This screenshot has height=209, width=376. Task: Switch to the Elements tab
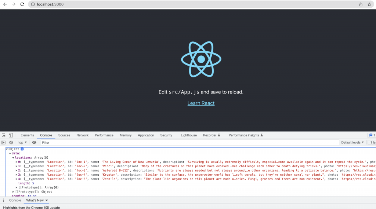point(27,135)
